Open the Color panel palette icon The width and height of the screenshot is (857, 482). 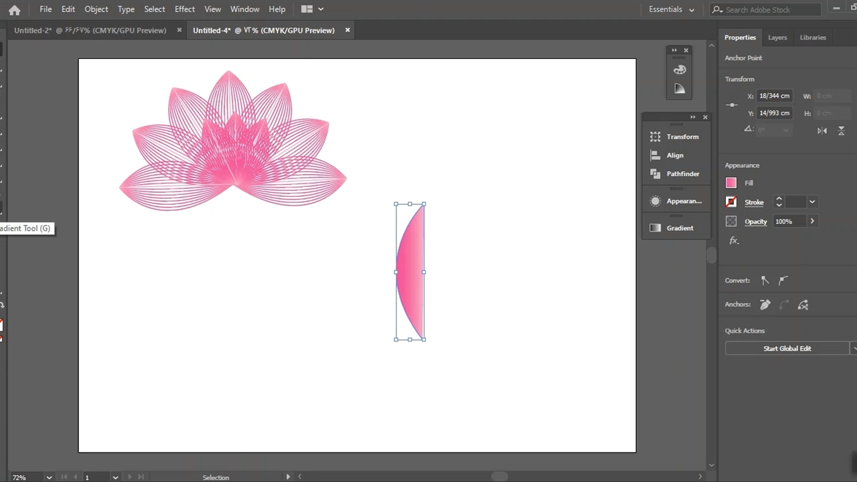point(680,70)
